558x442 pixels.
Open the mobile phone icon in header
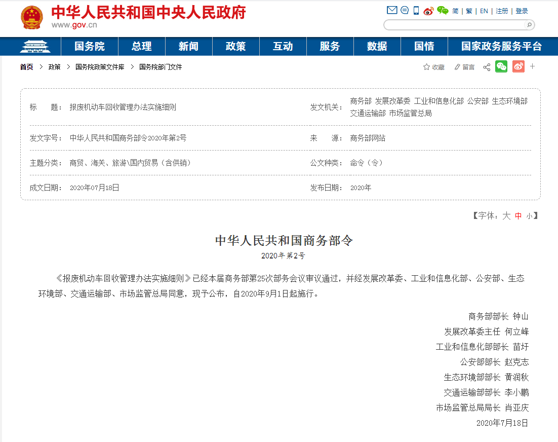click(x=416, y=10)
